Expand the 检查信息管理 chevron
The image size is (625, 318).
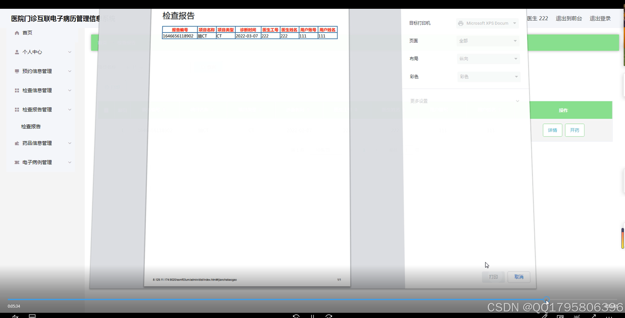tap(70, 90)
